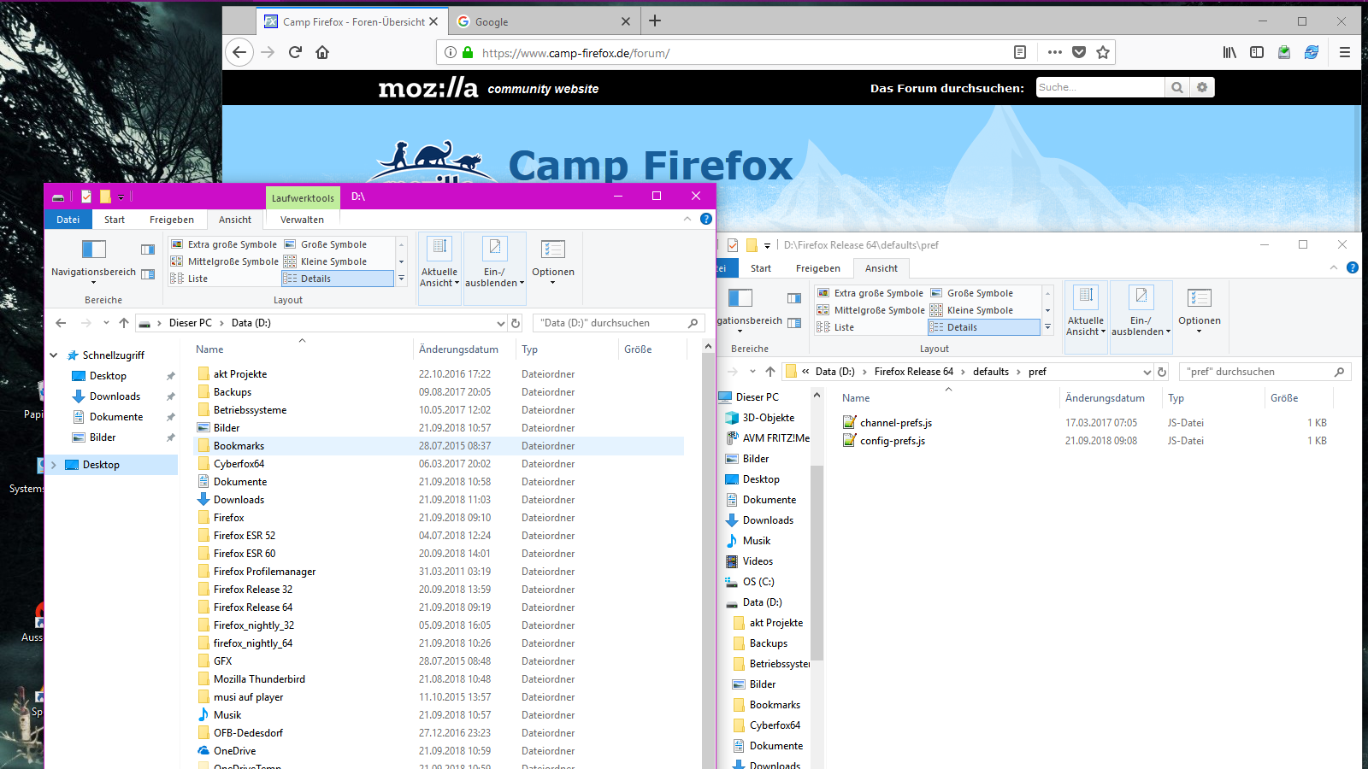Expand layout gallery in D:\ window
The image size is (1368, 769).
tap(401, 279)
